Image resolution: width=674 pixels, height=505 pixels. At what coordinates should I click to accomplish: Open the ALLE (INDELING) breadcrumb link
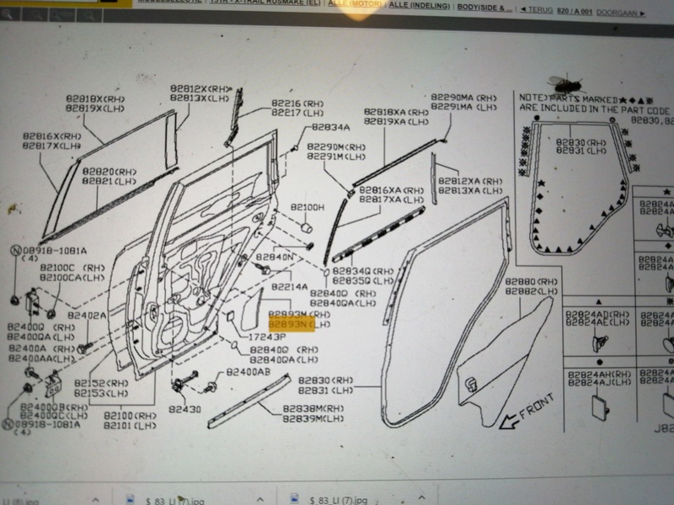(x=420, y=6)
